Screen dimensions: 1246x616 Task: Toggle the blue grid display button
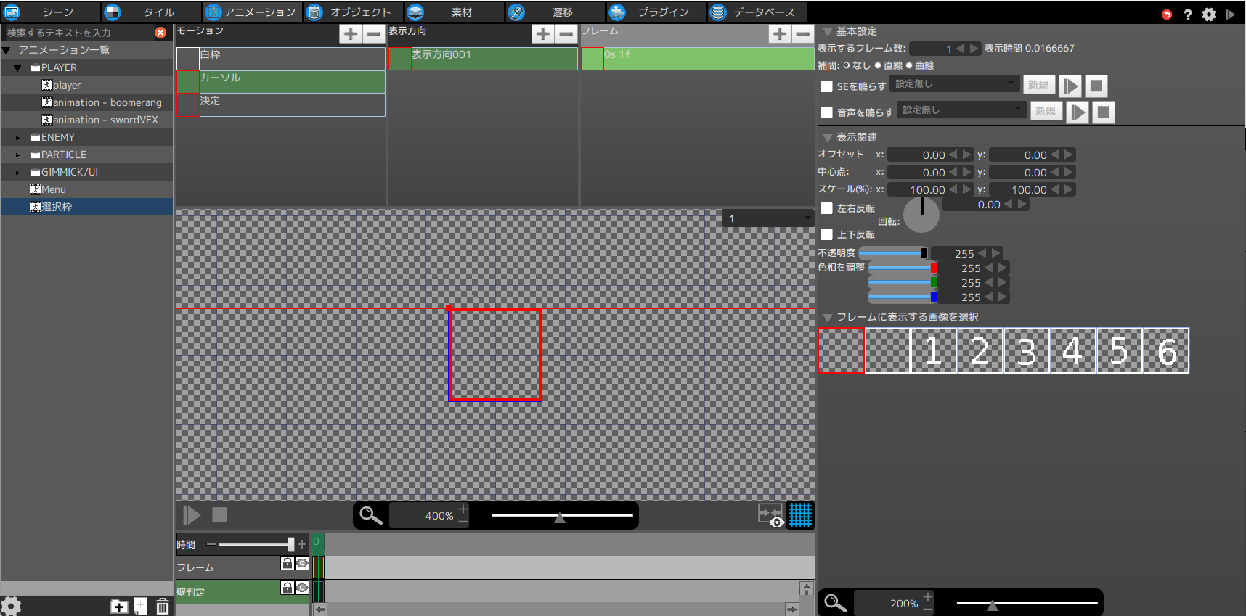pyautogui.click(x=800, y=515)
